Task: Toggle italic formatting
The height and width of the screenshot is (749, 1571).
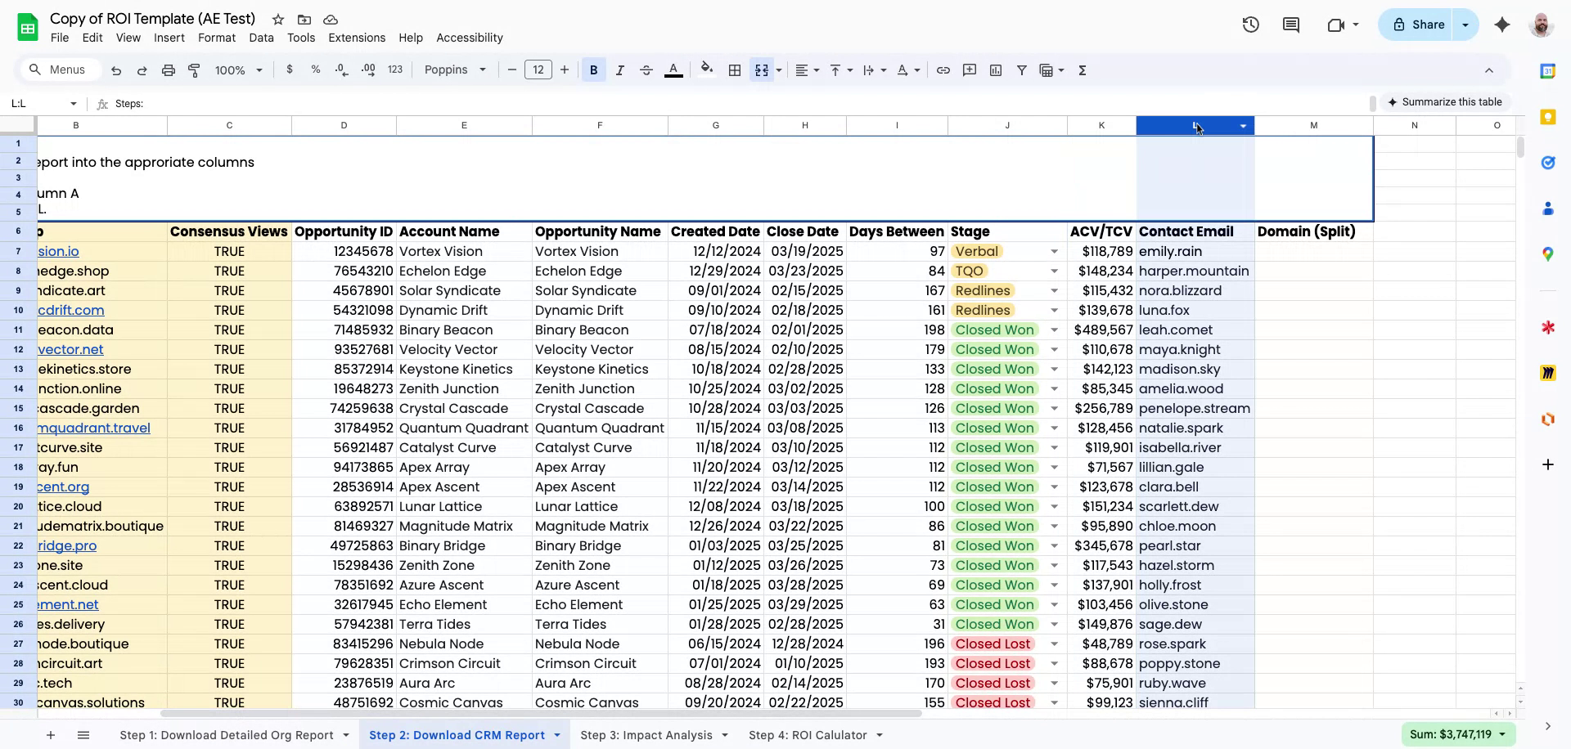Action: click(x=619, y=70)
